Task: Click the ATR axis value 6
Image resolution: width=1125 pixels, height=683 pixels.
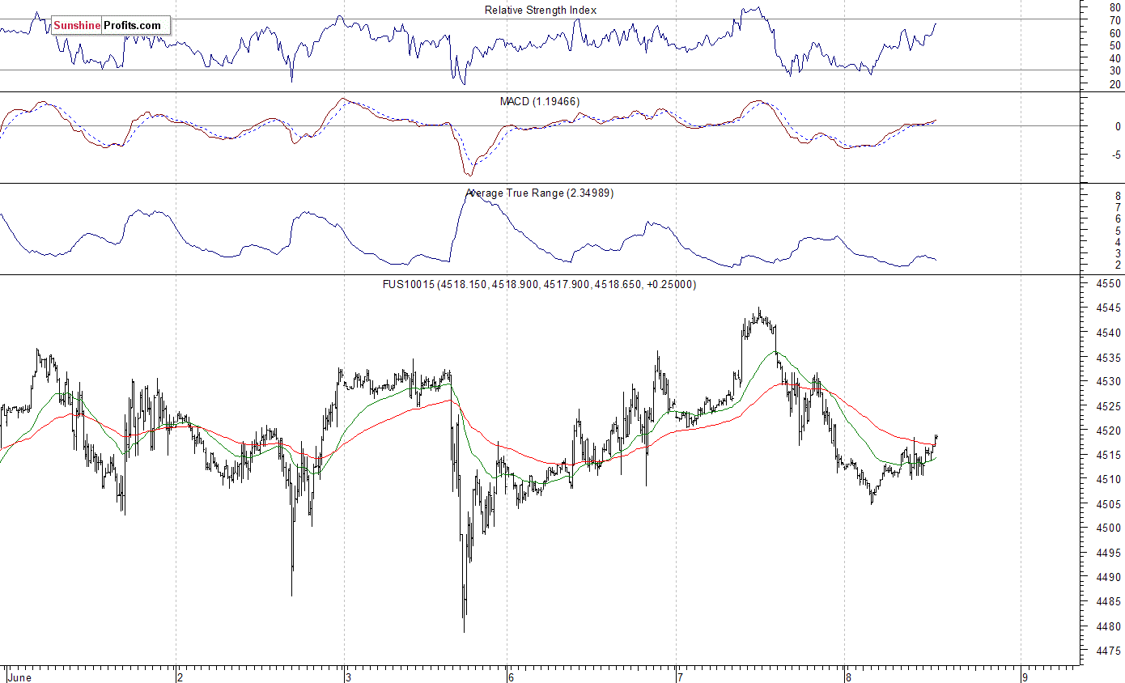Action: [1118, 219]
